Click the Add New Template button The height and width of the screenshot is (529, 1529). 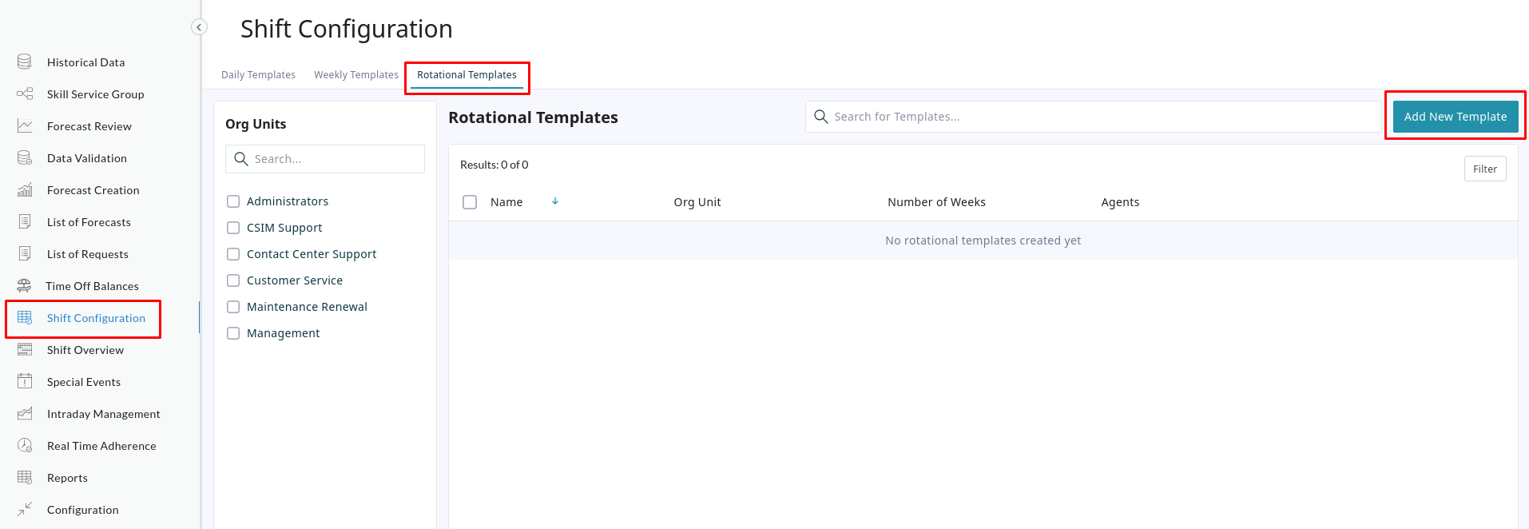coord(1455,117)
